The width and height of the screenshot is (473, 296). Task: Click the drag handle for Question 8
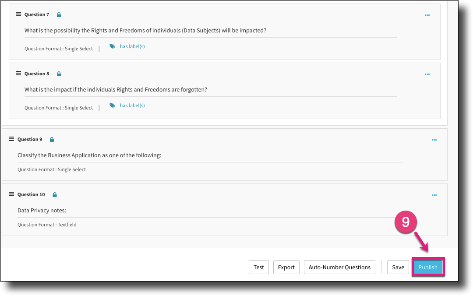[x=18, y=73]
